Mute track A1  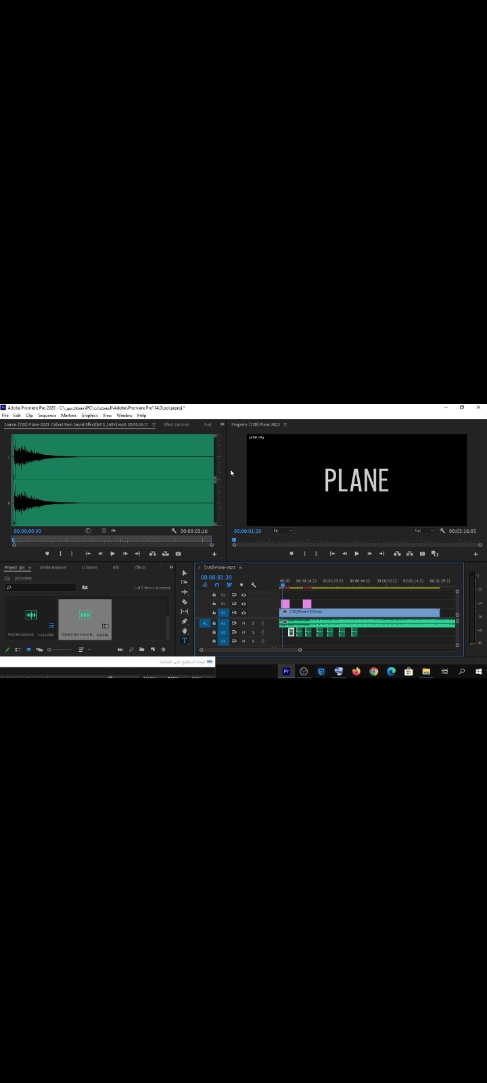(243, 623)
